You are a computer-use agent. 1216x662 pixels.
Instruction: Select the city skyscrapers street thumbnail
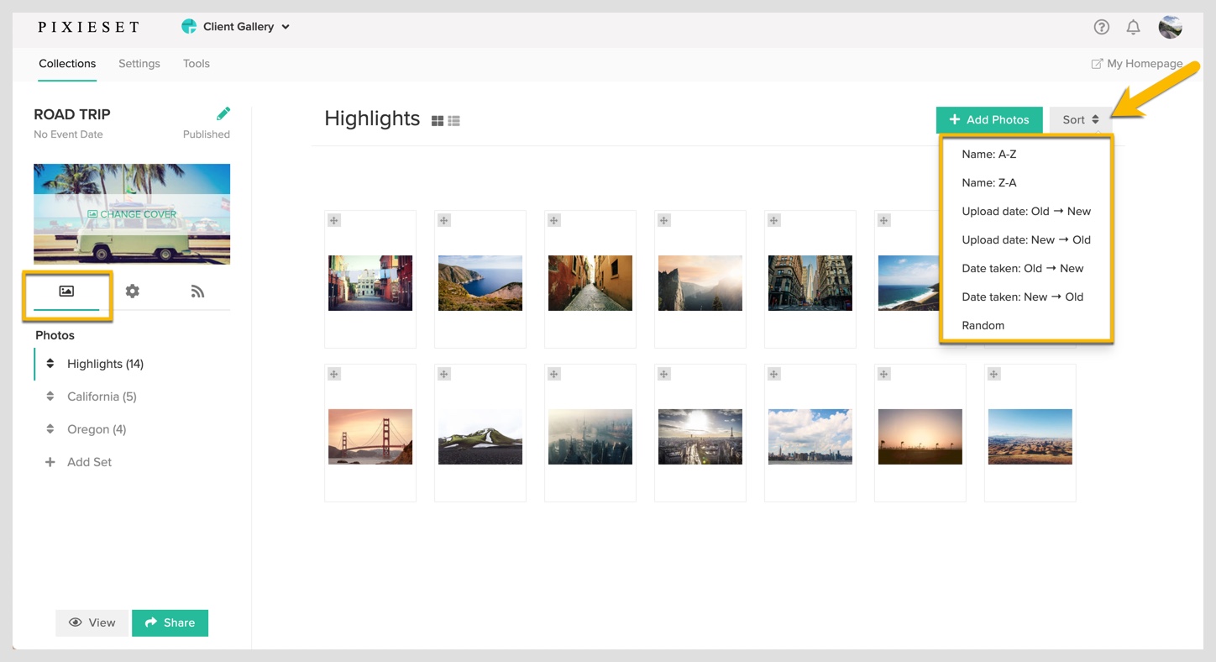click(810, 283)
